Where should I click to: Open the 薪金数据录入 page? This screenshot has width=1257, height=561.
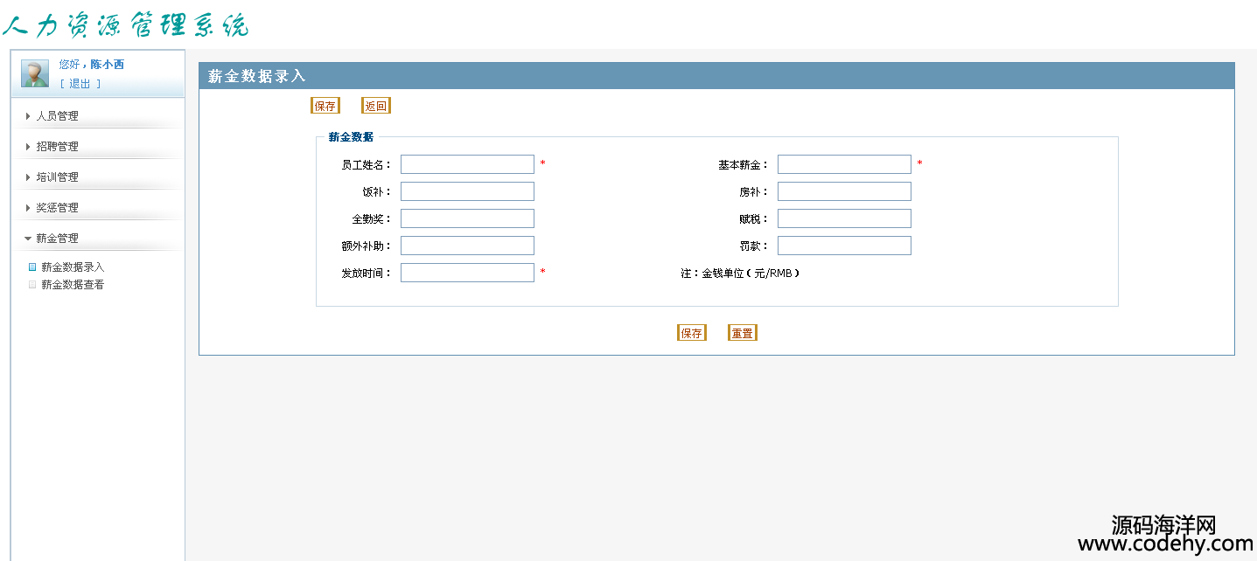(73, 267)
